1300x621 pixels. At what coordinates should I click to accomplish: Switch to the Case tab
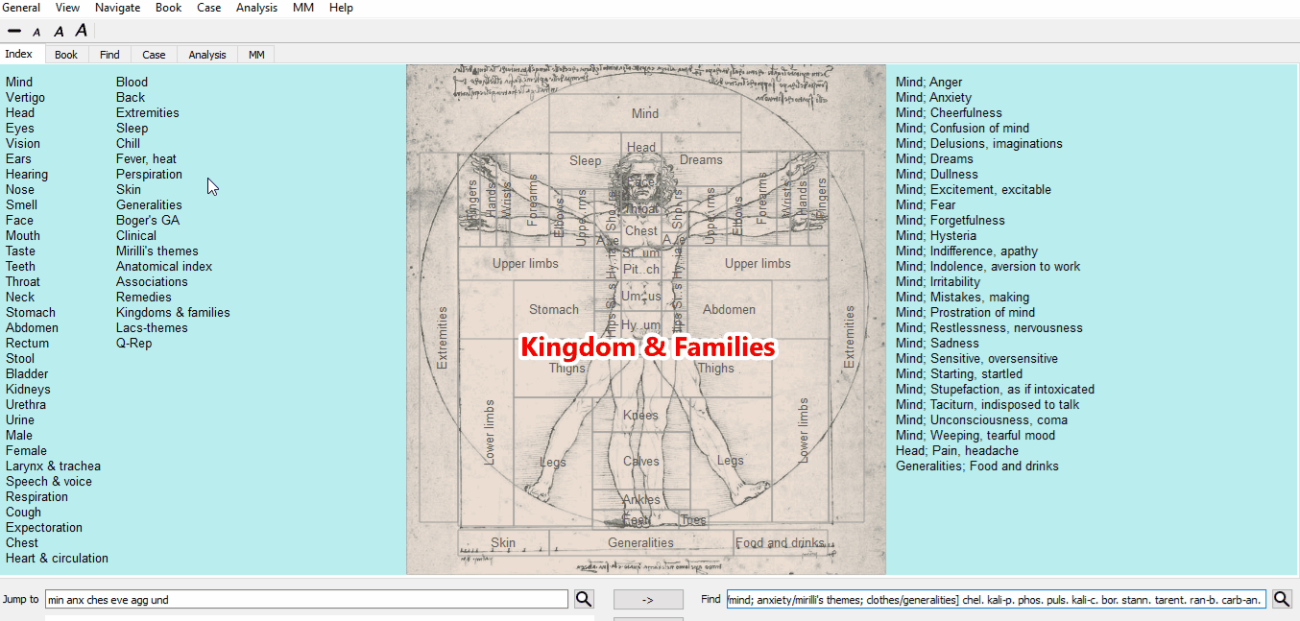[x=154, y=55]
